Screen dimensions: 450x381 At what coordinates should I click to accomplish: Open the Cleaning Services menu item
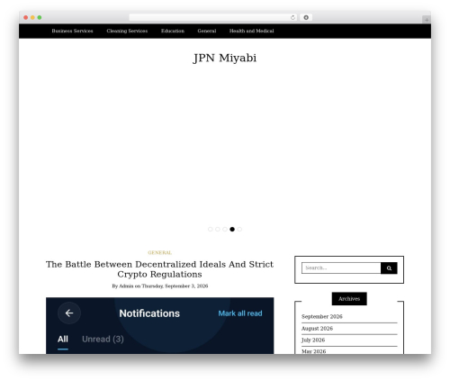(x=127, y=31)
